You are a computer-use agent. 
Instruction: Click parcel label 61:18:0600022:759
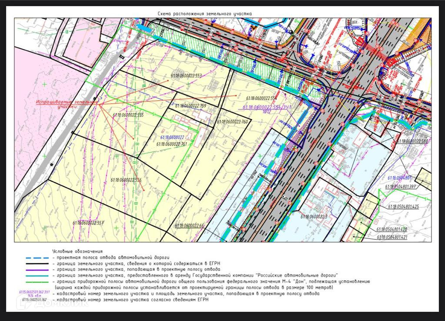click(190, 106)
